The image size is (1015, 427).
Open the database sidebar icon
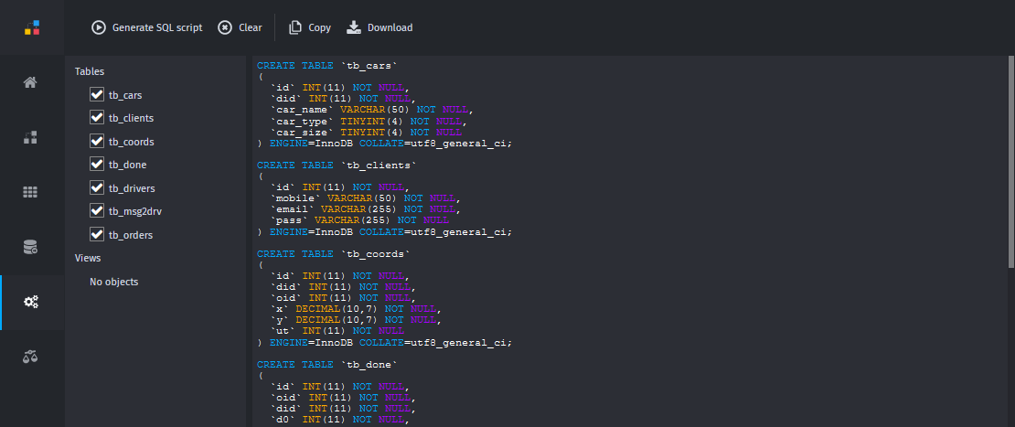[30, 247]
